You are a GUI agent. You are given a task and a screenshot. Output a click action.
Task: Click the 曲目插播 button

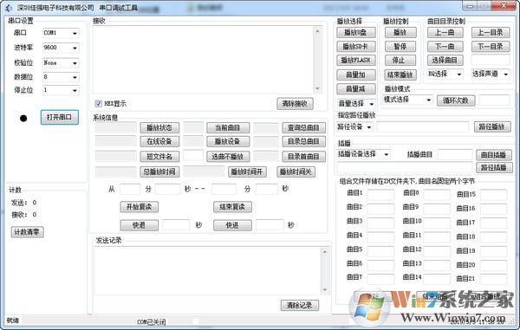[x=493, y=155]
